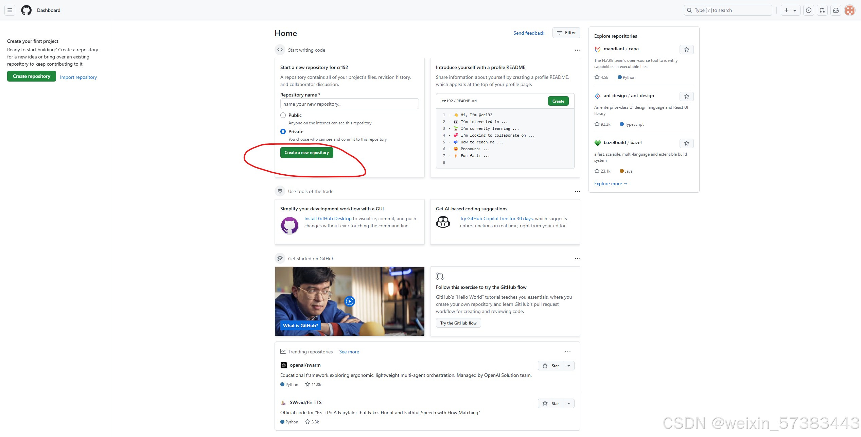861x437 pixels.
Task: Open star list dropdown for openai/swarm
Action: [569, 366]
